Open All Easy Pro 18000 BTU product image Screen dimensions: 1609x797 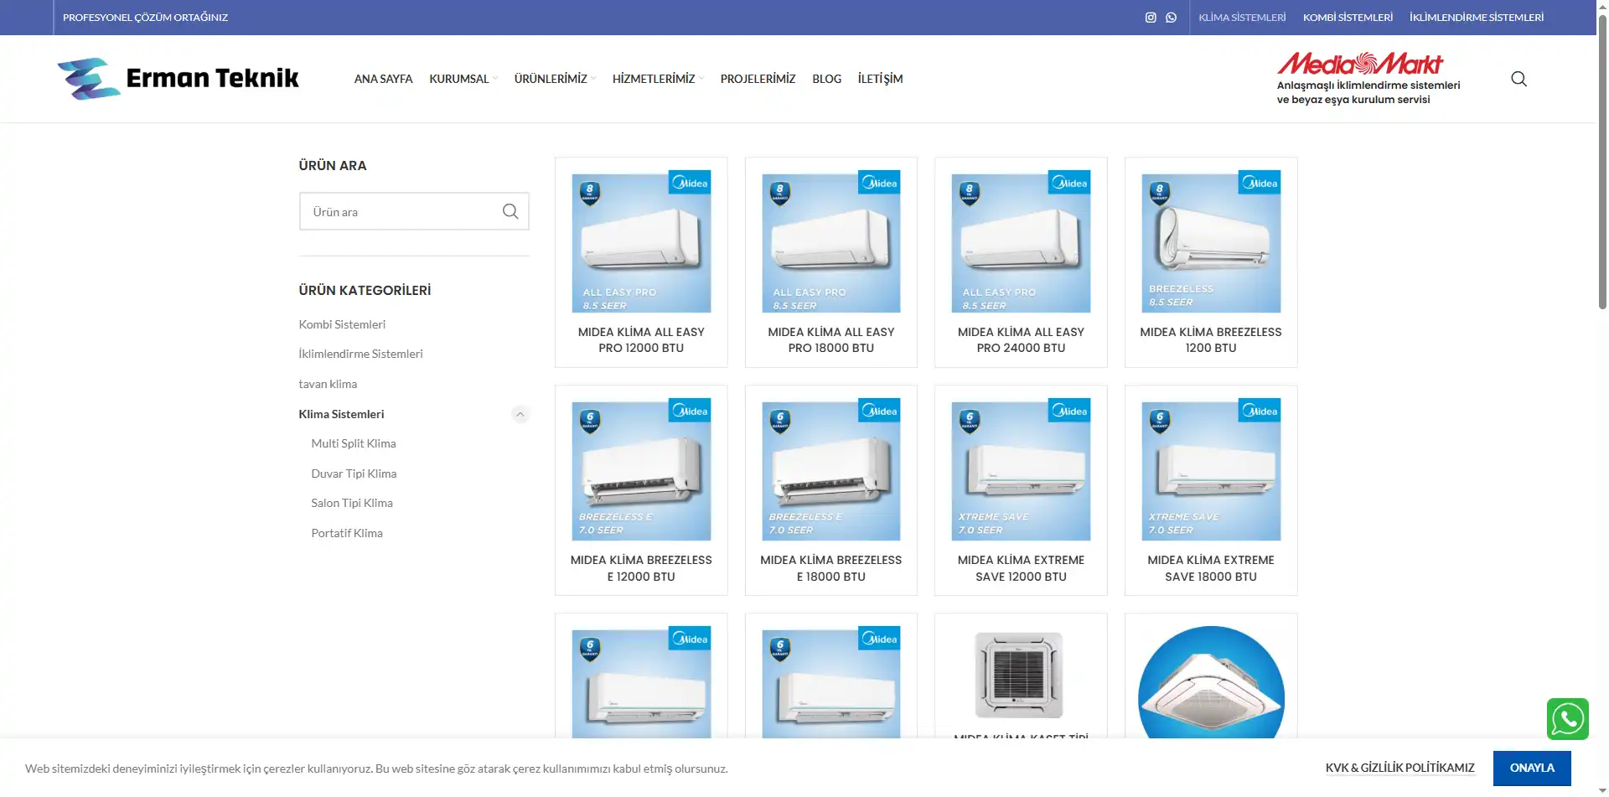(831, 241)
